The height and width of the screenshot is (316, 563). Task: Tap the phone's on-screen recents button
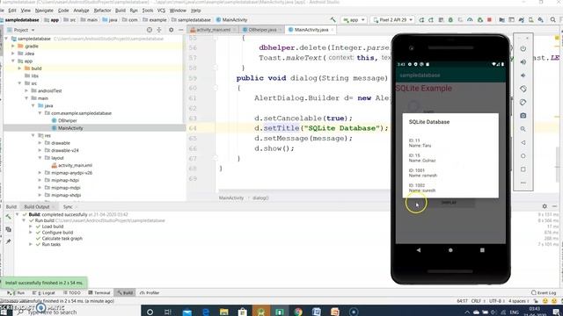click(482, 250)
